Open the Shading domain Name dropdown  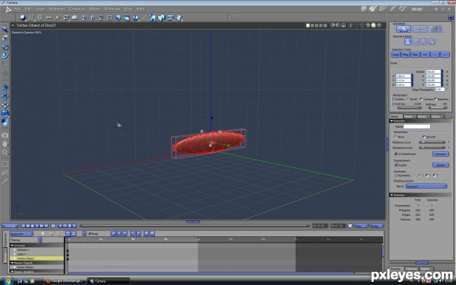point(426,186)
